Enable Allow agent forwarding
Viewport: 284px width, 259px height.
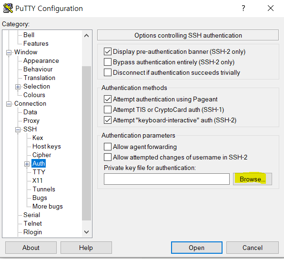[108, 147]
